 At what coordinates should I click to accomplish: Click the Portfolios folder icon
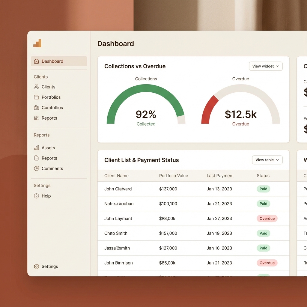tap(37, 97)
